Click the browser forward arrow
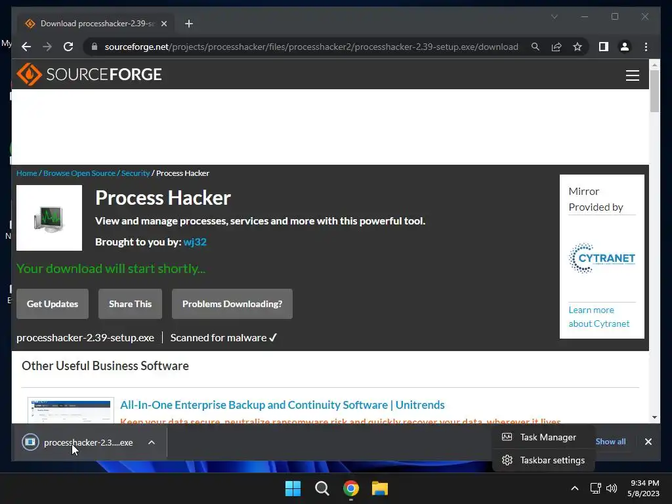Viewport: 672px width, 504px height. click(47, 47)
